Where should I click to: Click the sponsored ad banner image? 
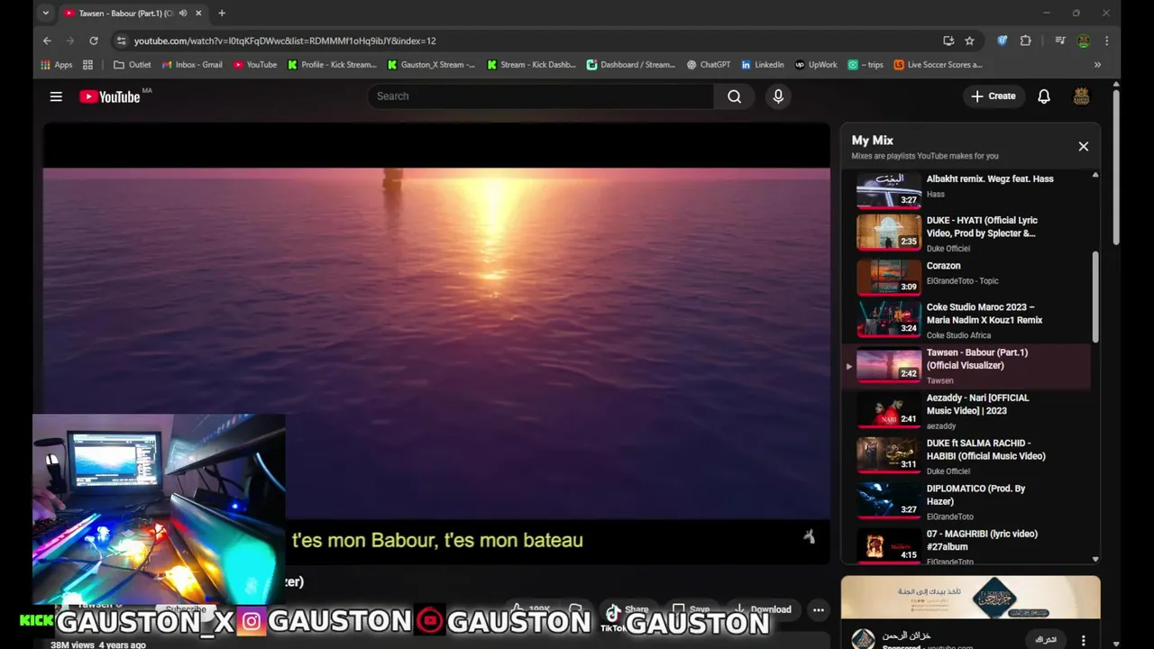[x=970, y=598]
